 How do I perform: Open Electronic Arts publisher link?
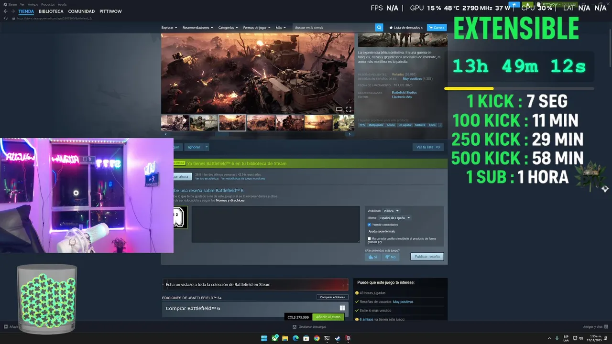(402, 97)
